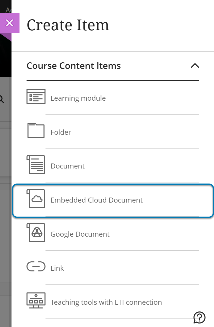Viewport: 214px width, 327px height.
Task: Close the Create Item panel
Action: click(x=9, y=23)
